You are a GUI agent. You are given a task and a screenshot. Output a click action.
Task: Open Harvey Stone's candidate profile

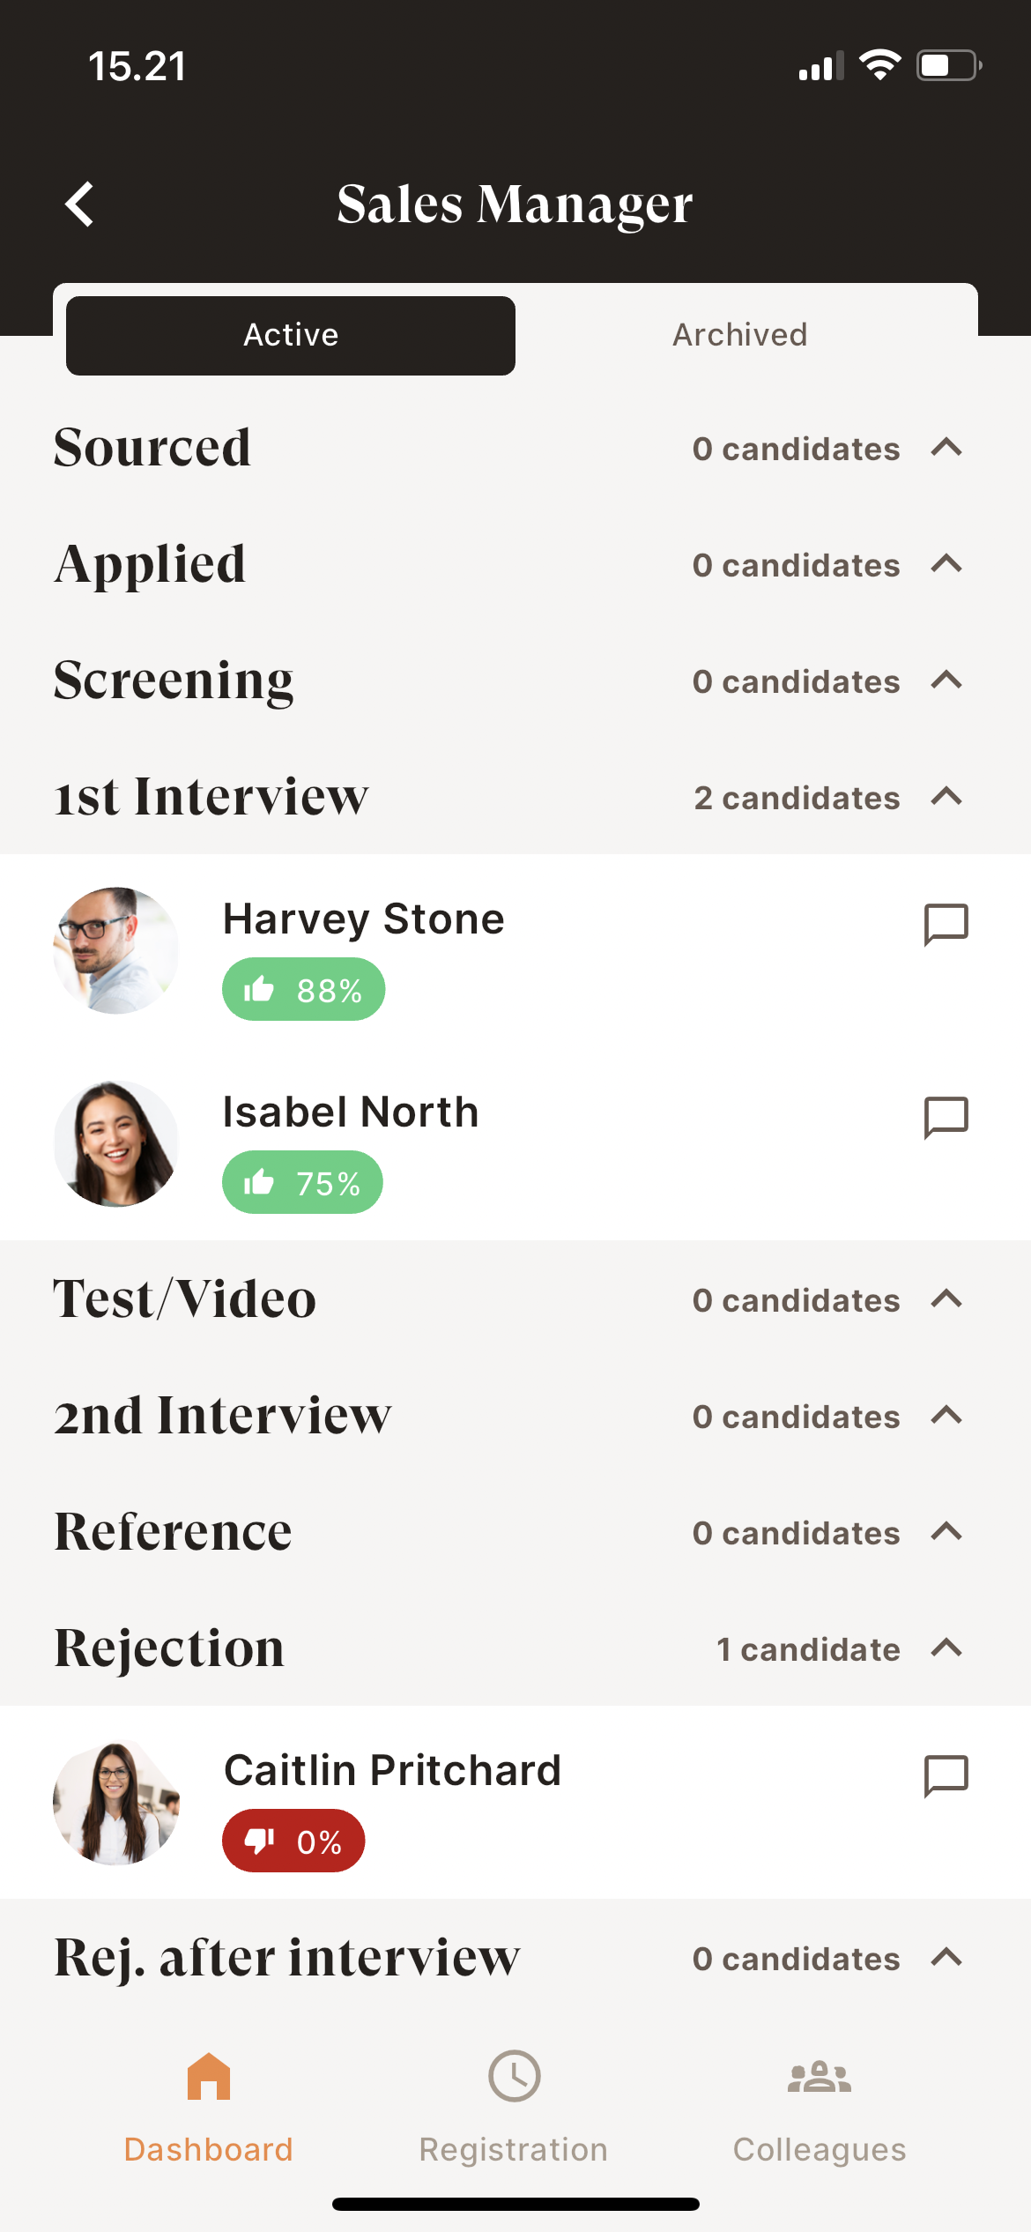(x=363, y=919)
